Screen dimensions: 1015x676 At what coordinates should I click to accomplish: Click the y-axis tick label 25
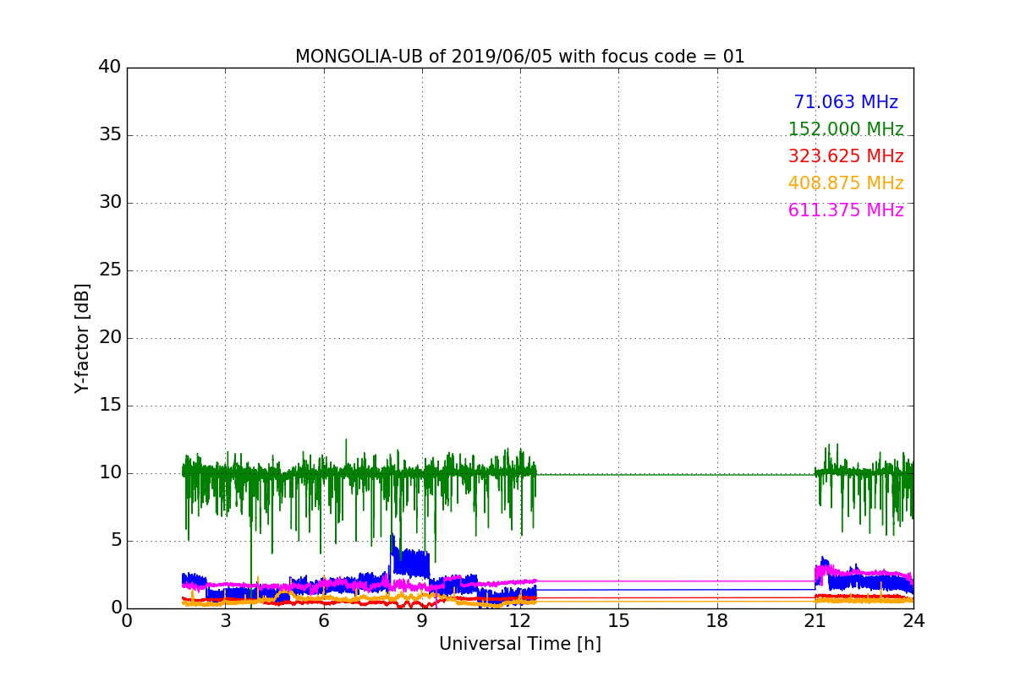coord(110,270)
